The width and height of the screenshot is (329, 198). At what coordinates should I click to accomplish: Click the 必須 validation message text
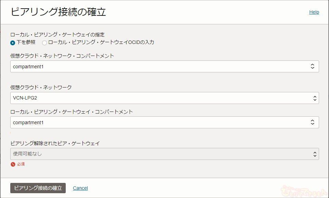[21, 164]
